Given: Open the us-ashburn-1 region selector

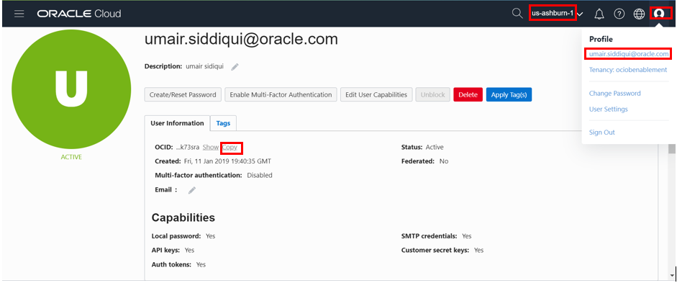Looking at the screenshot, I should pyautogui.click(x=557, y=14).
